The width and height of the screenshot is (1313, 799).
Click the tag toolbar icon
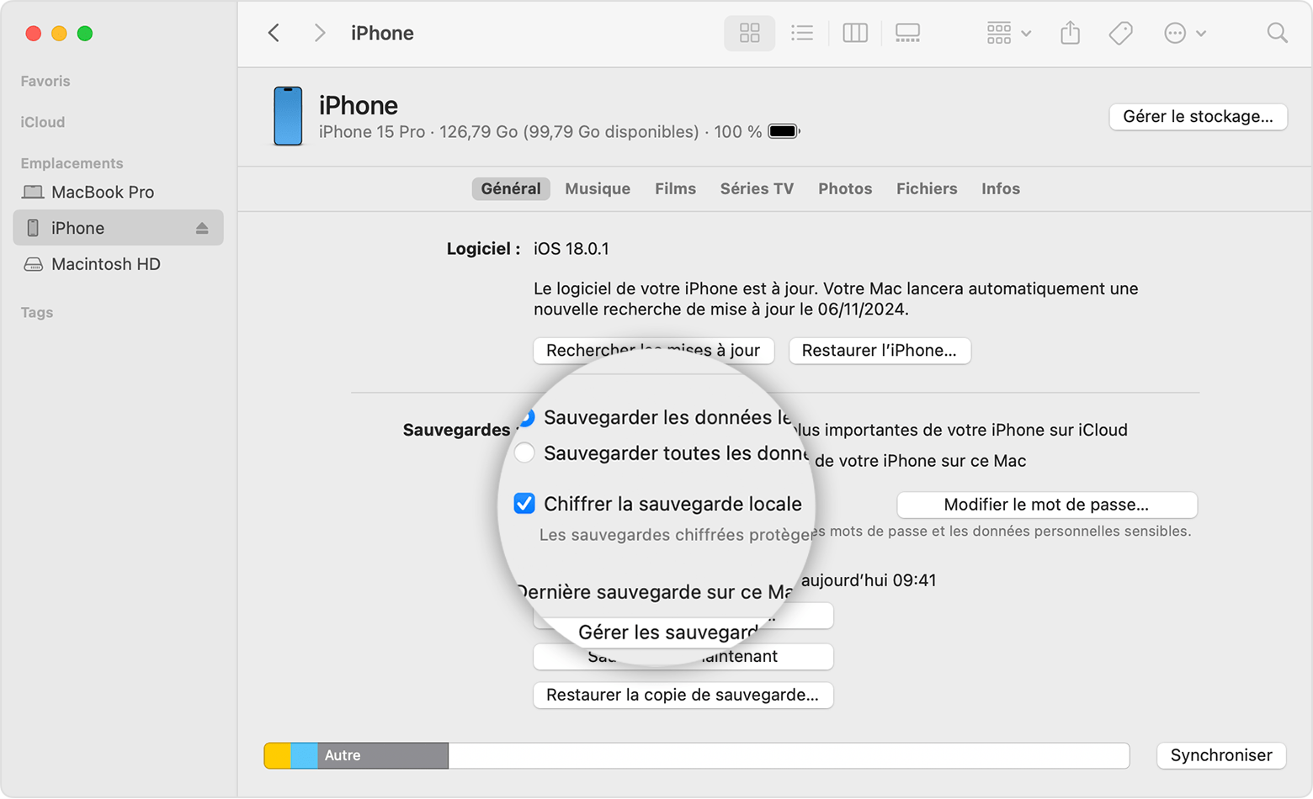1120,33
